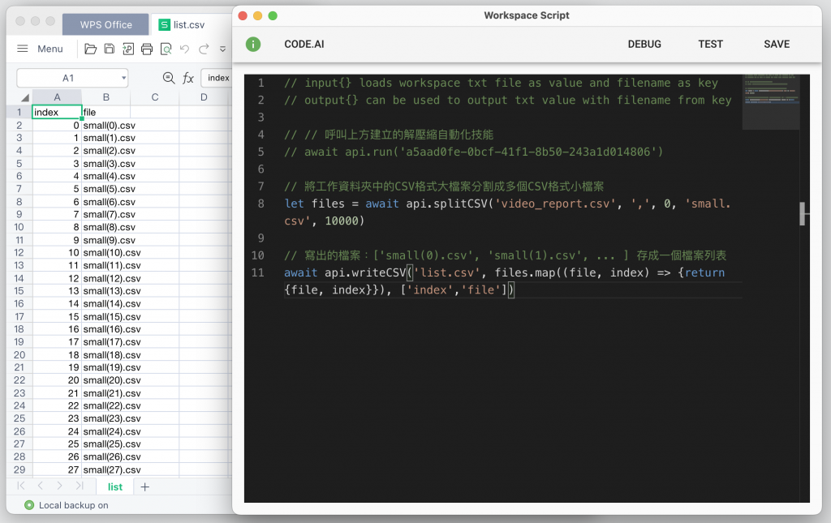
Task: Click the CODE.AI label
Action: point(304,45)
